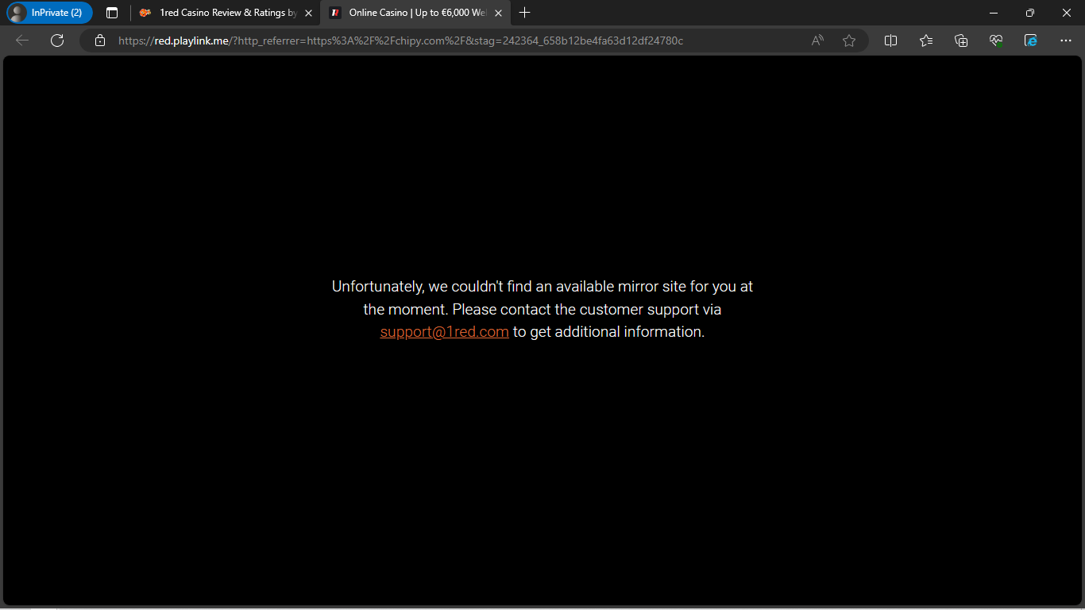
Task: View site information via lock icon
Action: pyautogui.click(x=100, y=41)
